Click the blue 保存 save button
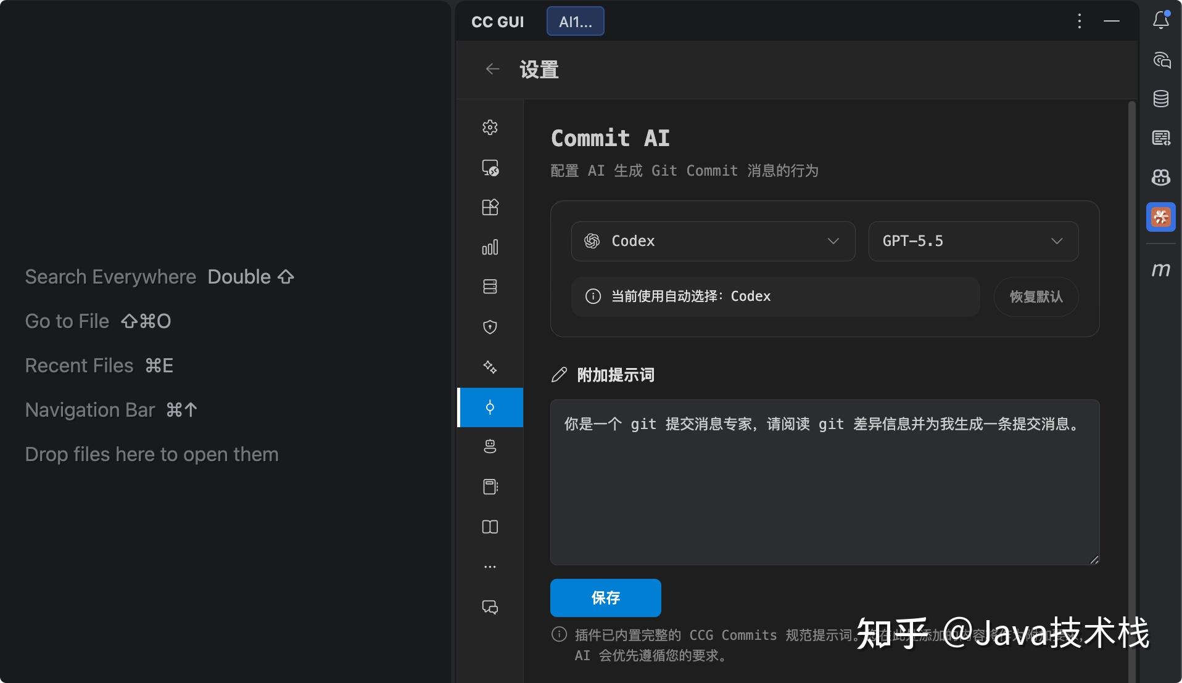This screenshot has height=683, width=1182. point(606,598)
